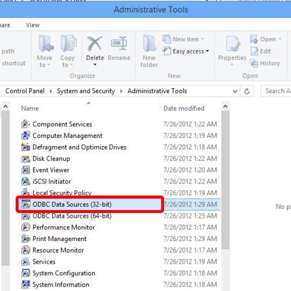
Task: Expand the Open button dropdown arrow
Action: point(280,39)
